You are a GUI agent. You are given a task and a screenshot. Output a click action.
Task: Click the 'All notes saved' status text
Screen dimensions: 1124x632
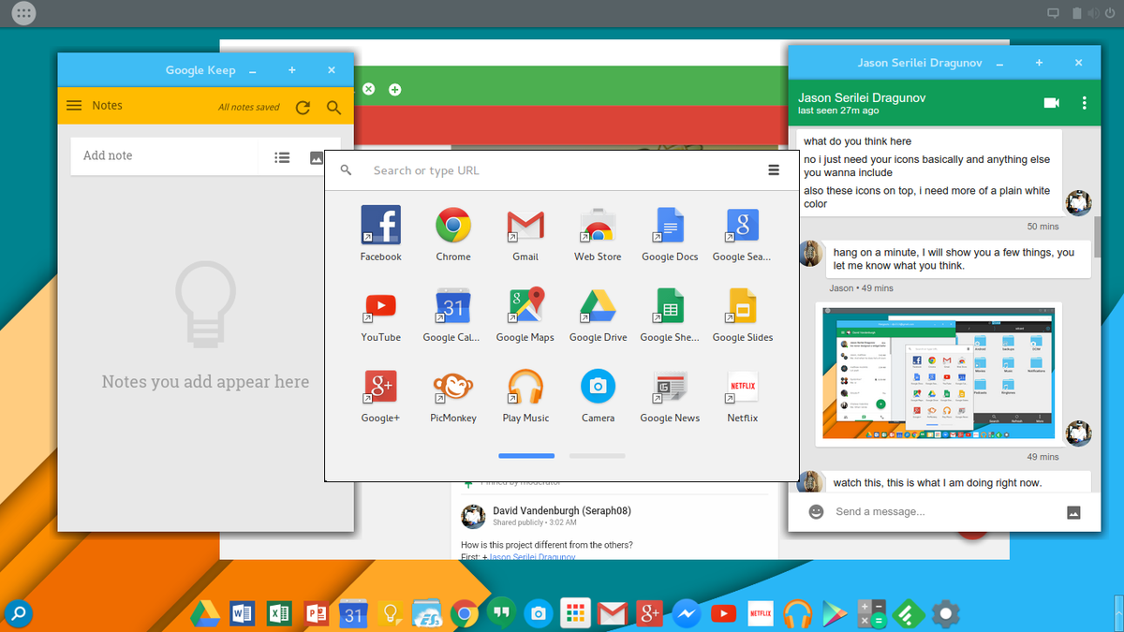(x=249, y=108)
